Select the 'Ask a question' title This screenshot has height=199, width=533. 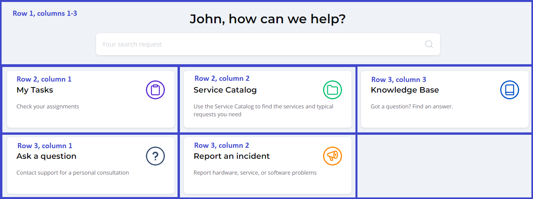click(46, 156)
